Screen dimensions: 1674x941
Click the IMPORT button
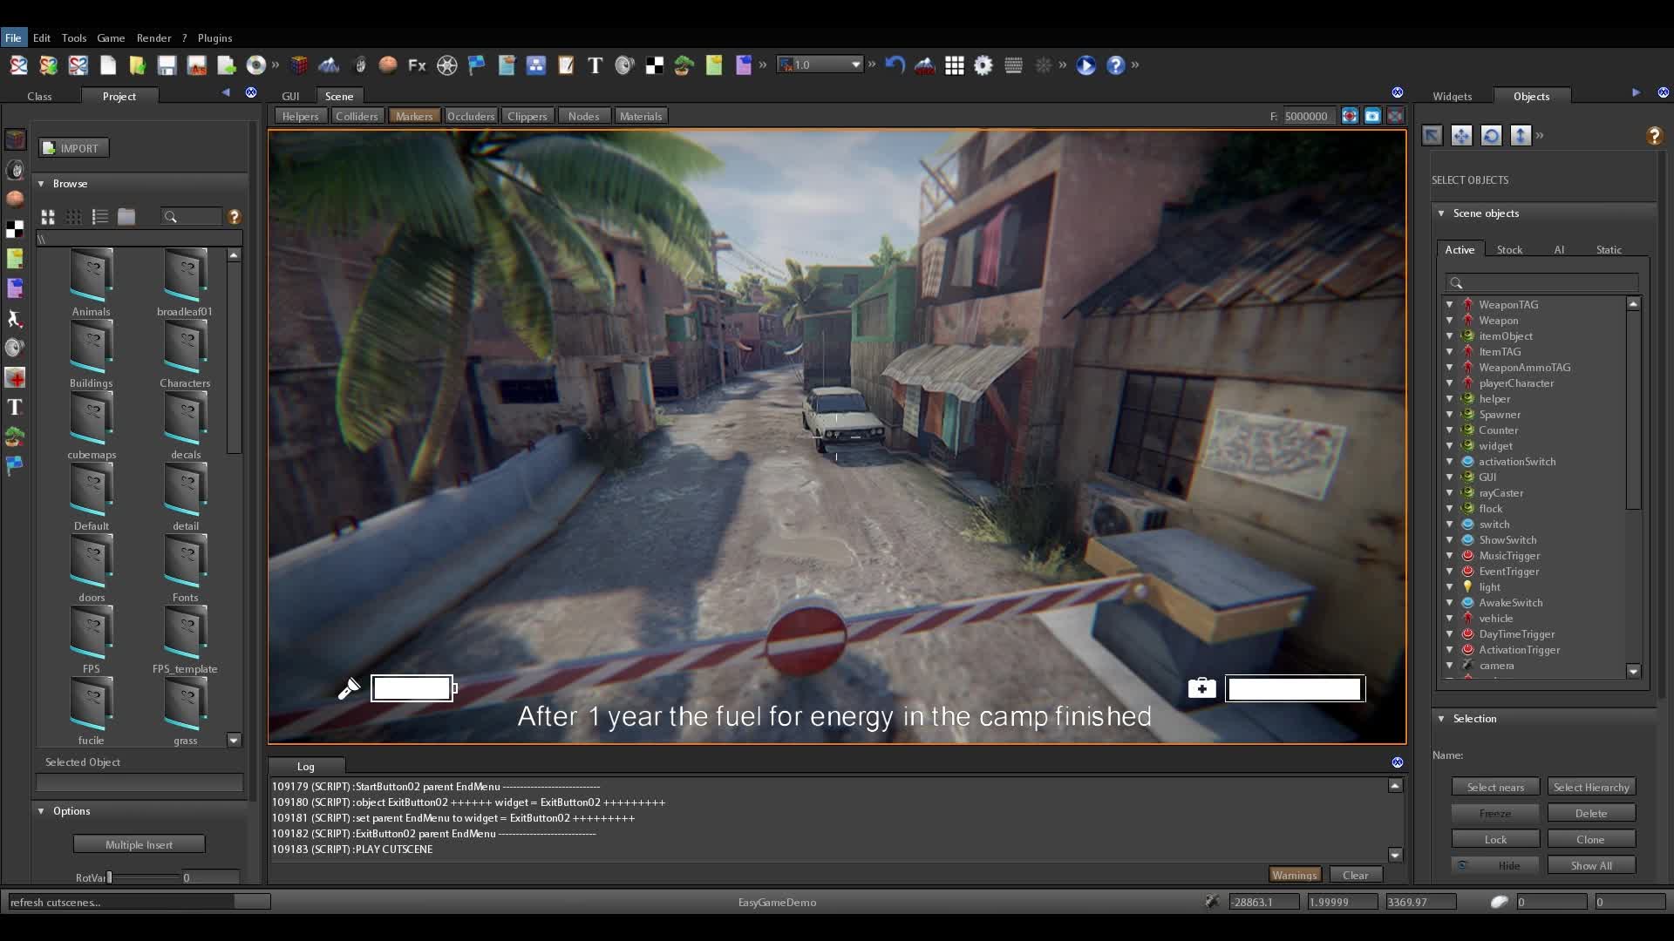[73, 148]
